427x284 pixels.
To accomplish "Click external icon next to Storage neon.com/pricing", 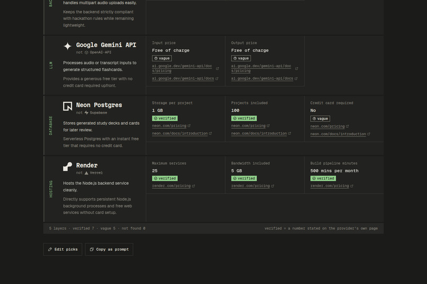I will pyautogui.click(x=189, y=125).
